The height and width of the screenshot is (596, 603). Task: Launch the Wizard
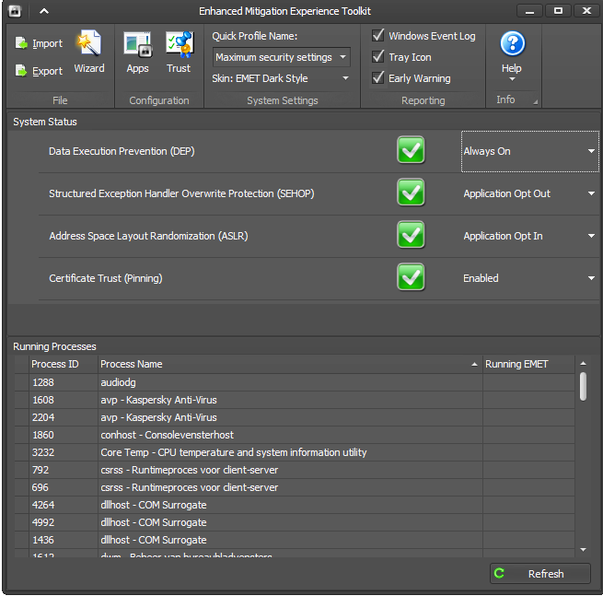click(x=89, y=52)
